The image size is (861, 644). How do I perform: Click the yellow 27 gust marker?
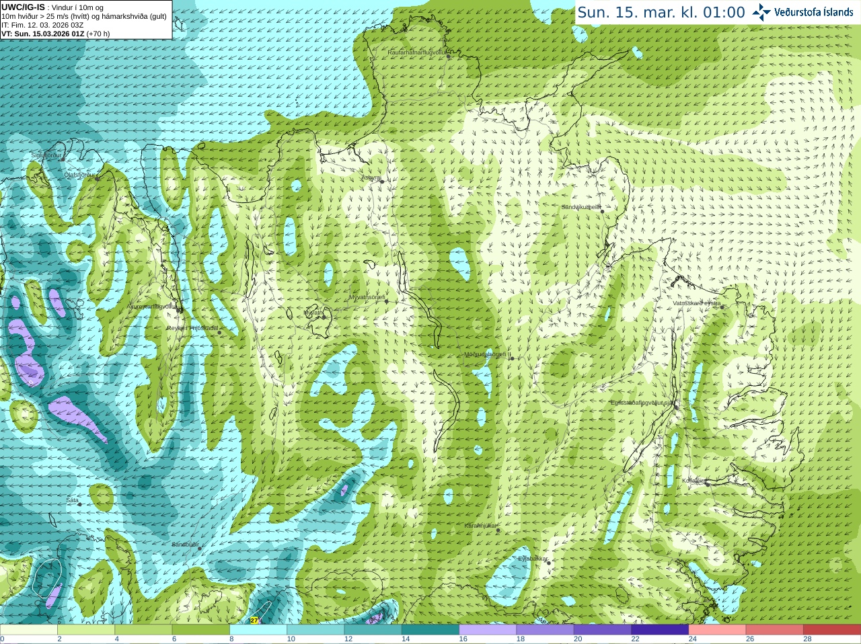point(254,620)
